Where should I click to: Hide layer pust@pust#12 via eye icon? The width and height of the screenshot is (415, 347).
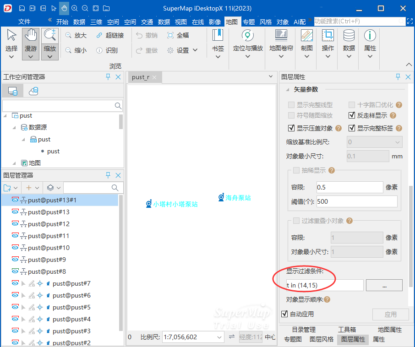15,224
